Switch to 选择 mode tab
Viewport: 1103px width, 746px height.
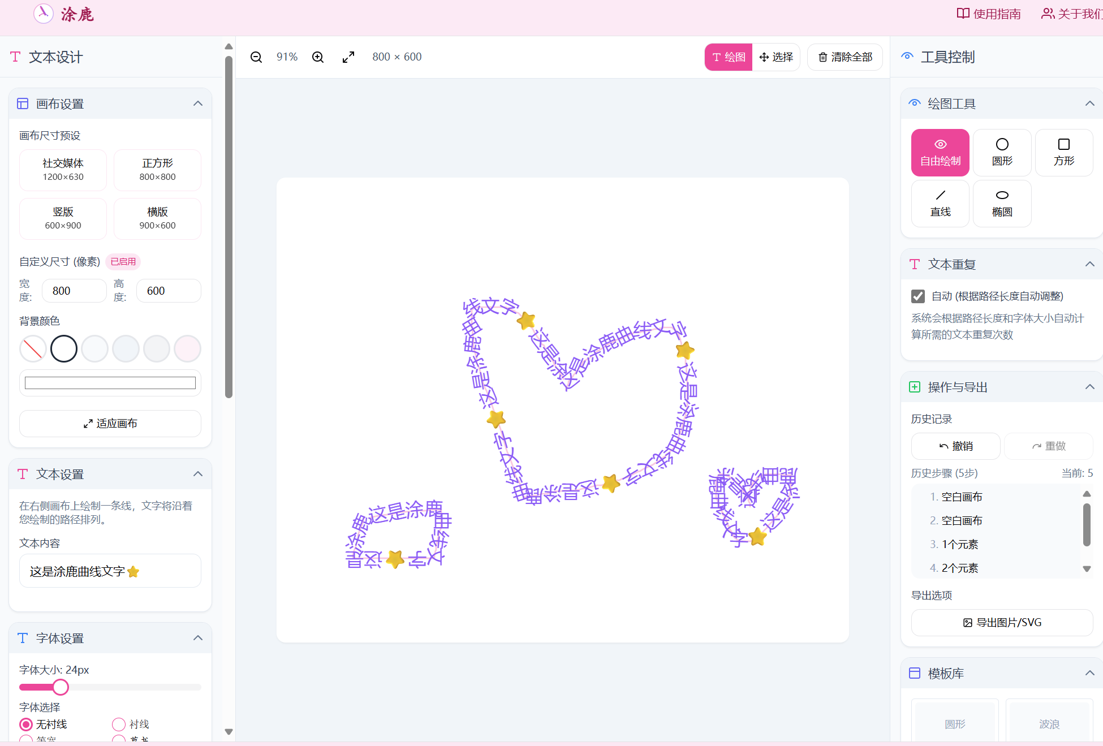pyautogui.click(x=776, y=57)
